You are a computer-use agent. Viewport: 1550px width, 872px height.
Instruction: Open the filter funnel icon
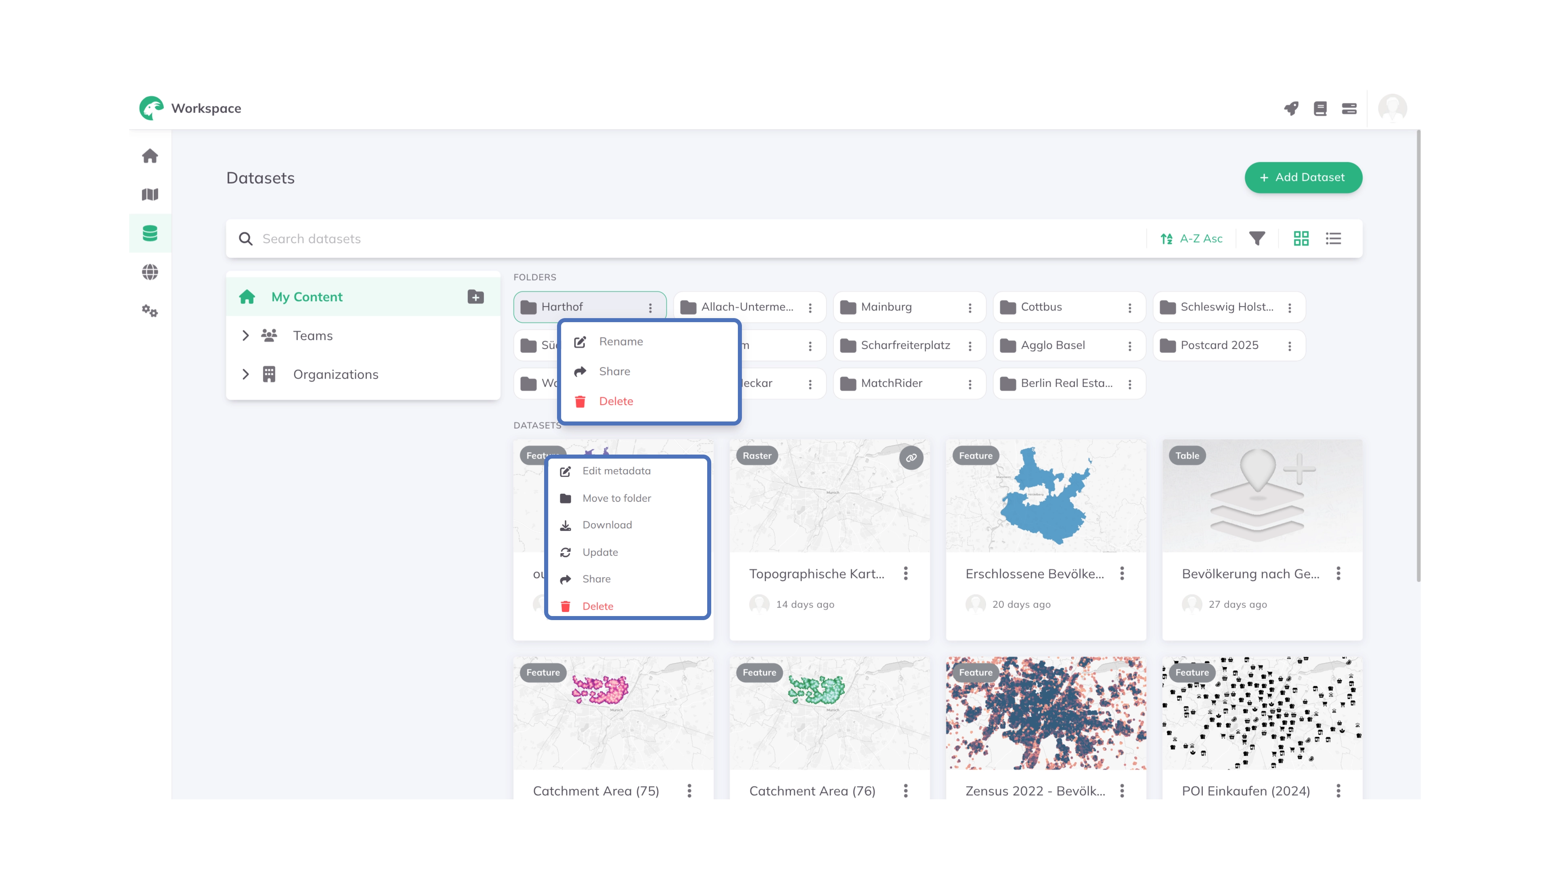1257,238
